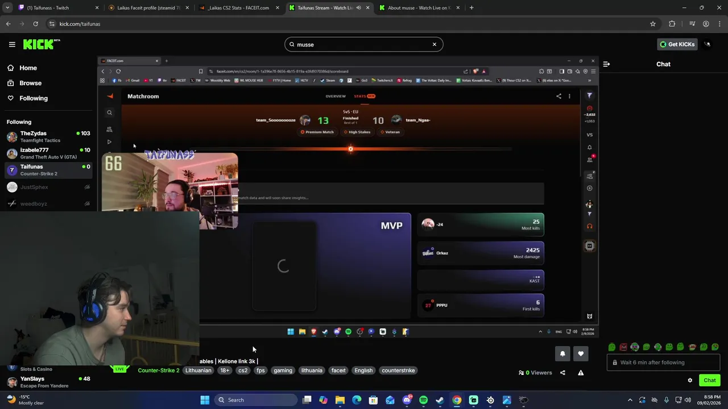Clear the musse search text

(x=434, y=44)
